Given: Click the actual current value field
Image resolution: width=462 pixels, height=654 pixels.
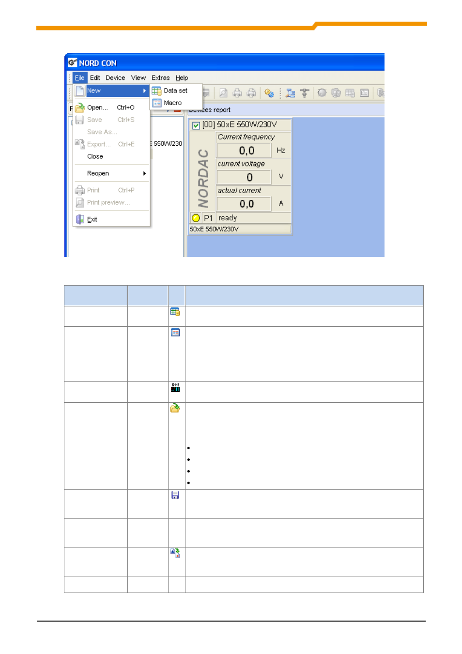Looking at the screenshot, I should pyautogui.click(x=244, y=204).
